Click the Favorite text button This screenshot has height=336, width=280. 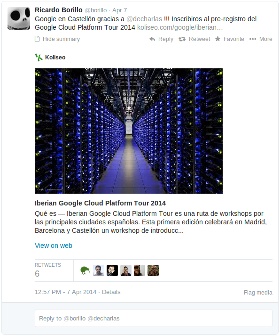pos(233,39)
